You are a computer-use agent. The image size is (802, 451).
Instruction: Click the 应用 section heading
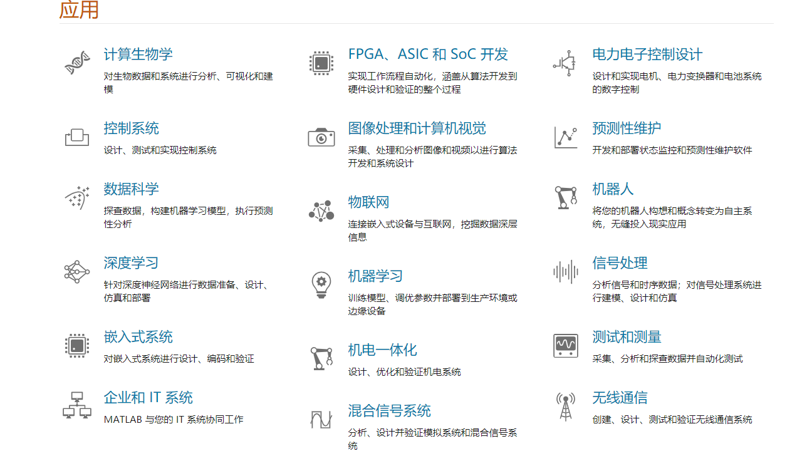click(x=79, y=10)
